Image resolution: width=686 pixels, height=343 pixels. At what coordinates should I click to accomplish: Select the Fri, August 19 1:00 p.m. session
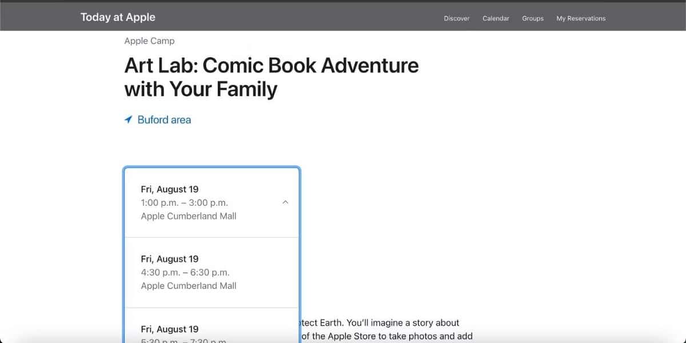212,202
